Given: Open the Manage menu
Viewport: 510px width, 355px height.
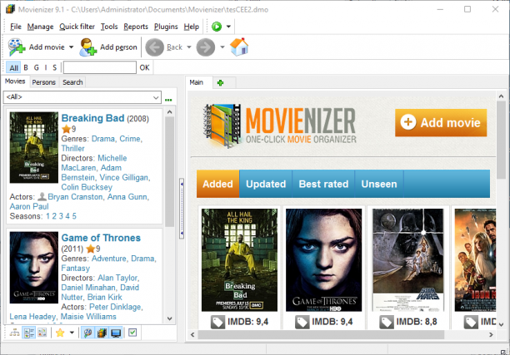Looking at the screenshot, I should (x=40, y=27).
